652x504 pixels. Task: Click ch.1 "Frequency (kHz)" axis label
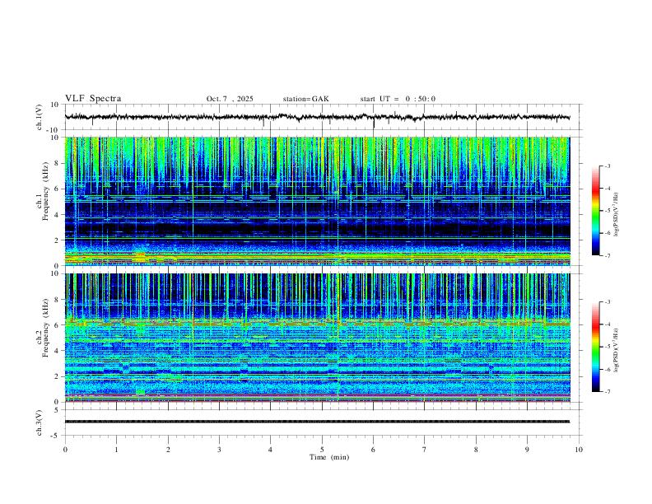coord(45,191)
